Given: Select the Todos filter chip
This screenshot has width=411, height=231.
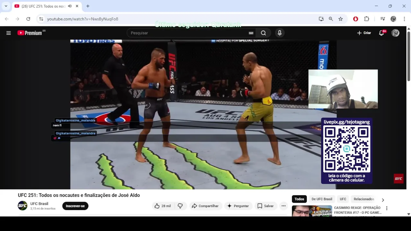Looking at the screenshot, I should (x=299, y=199).
